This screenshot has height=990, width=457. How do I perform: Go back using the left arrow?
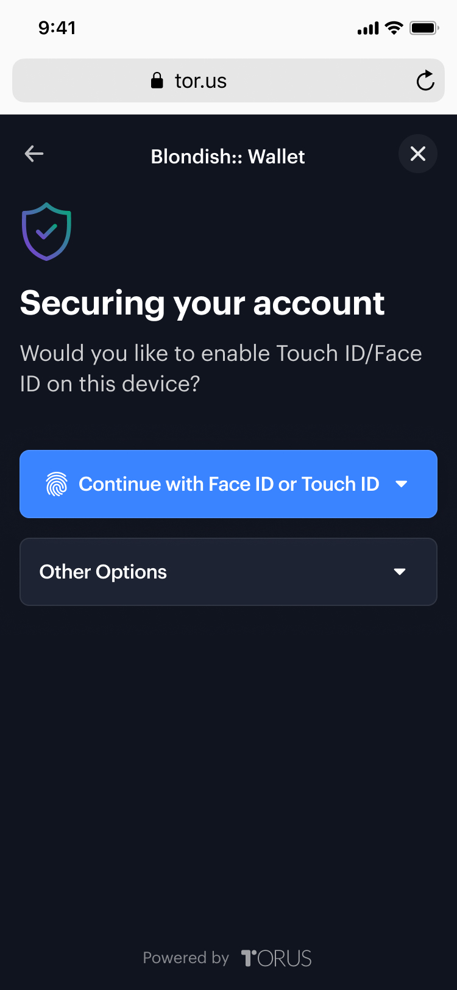pos(34,154)
